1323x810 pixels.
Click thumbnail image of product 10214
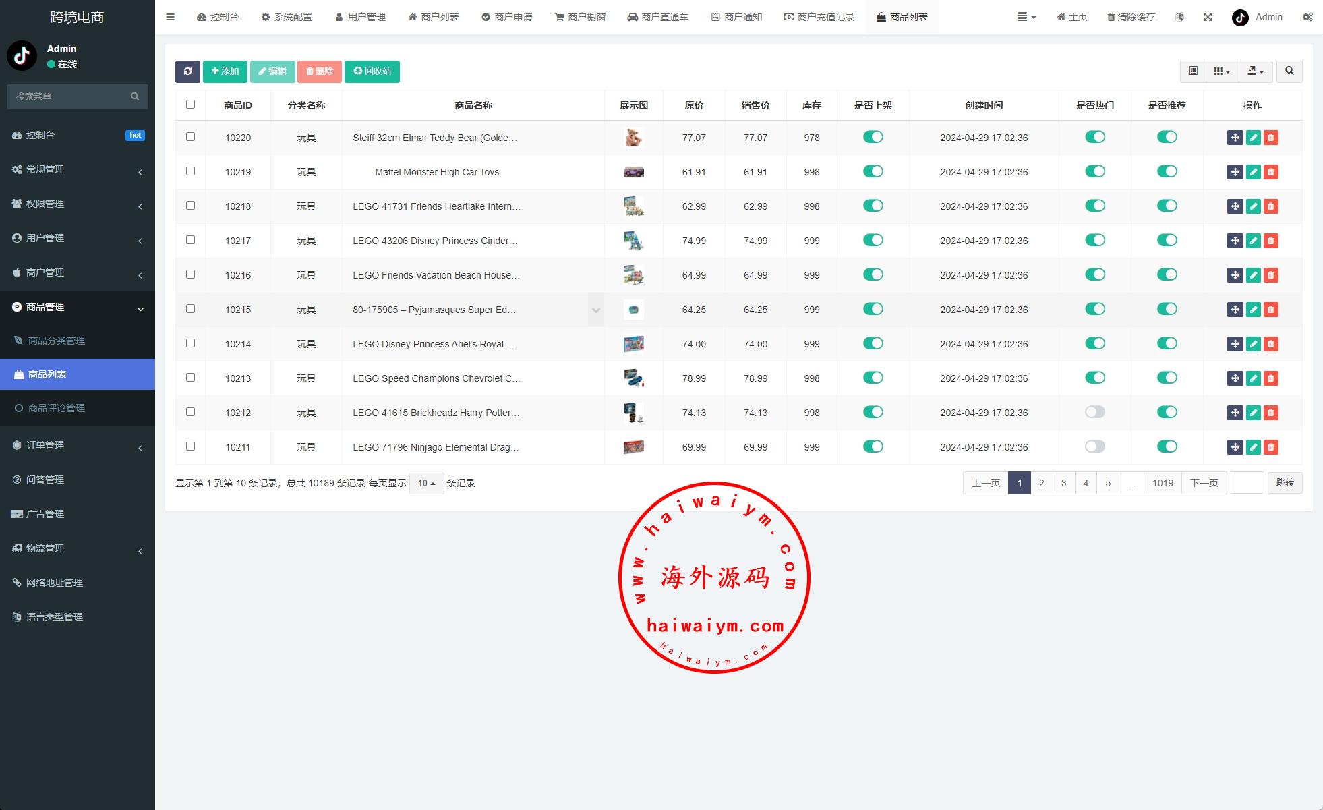click(x=633, y=344)
